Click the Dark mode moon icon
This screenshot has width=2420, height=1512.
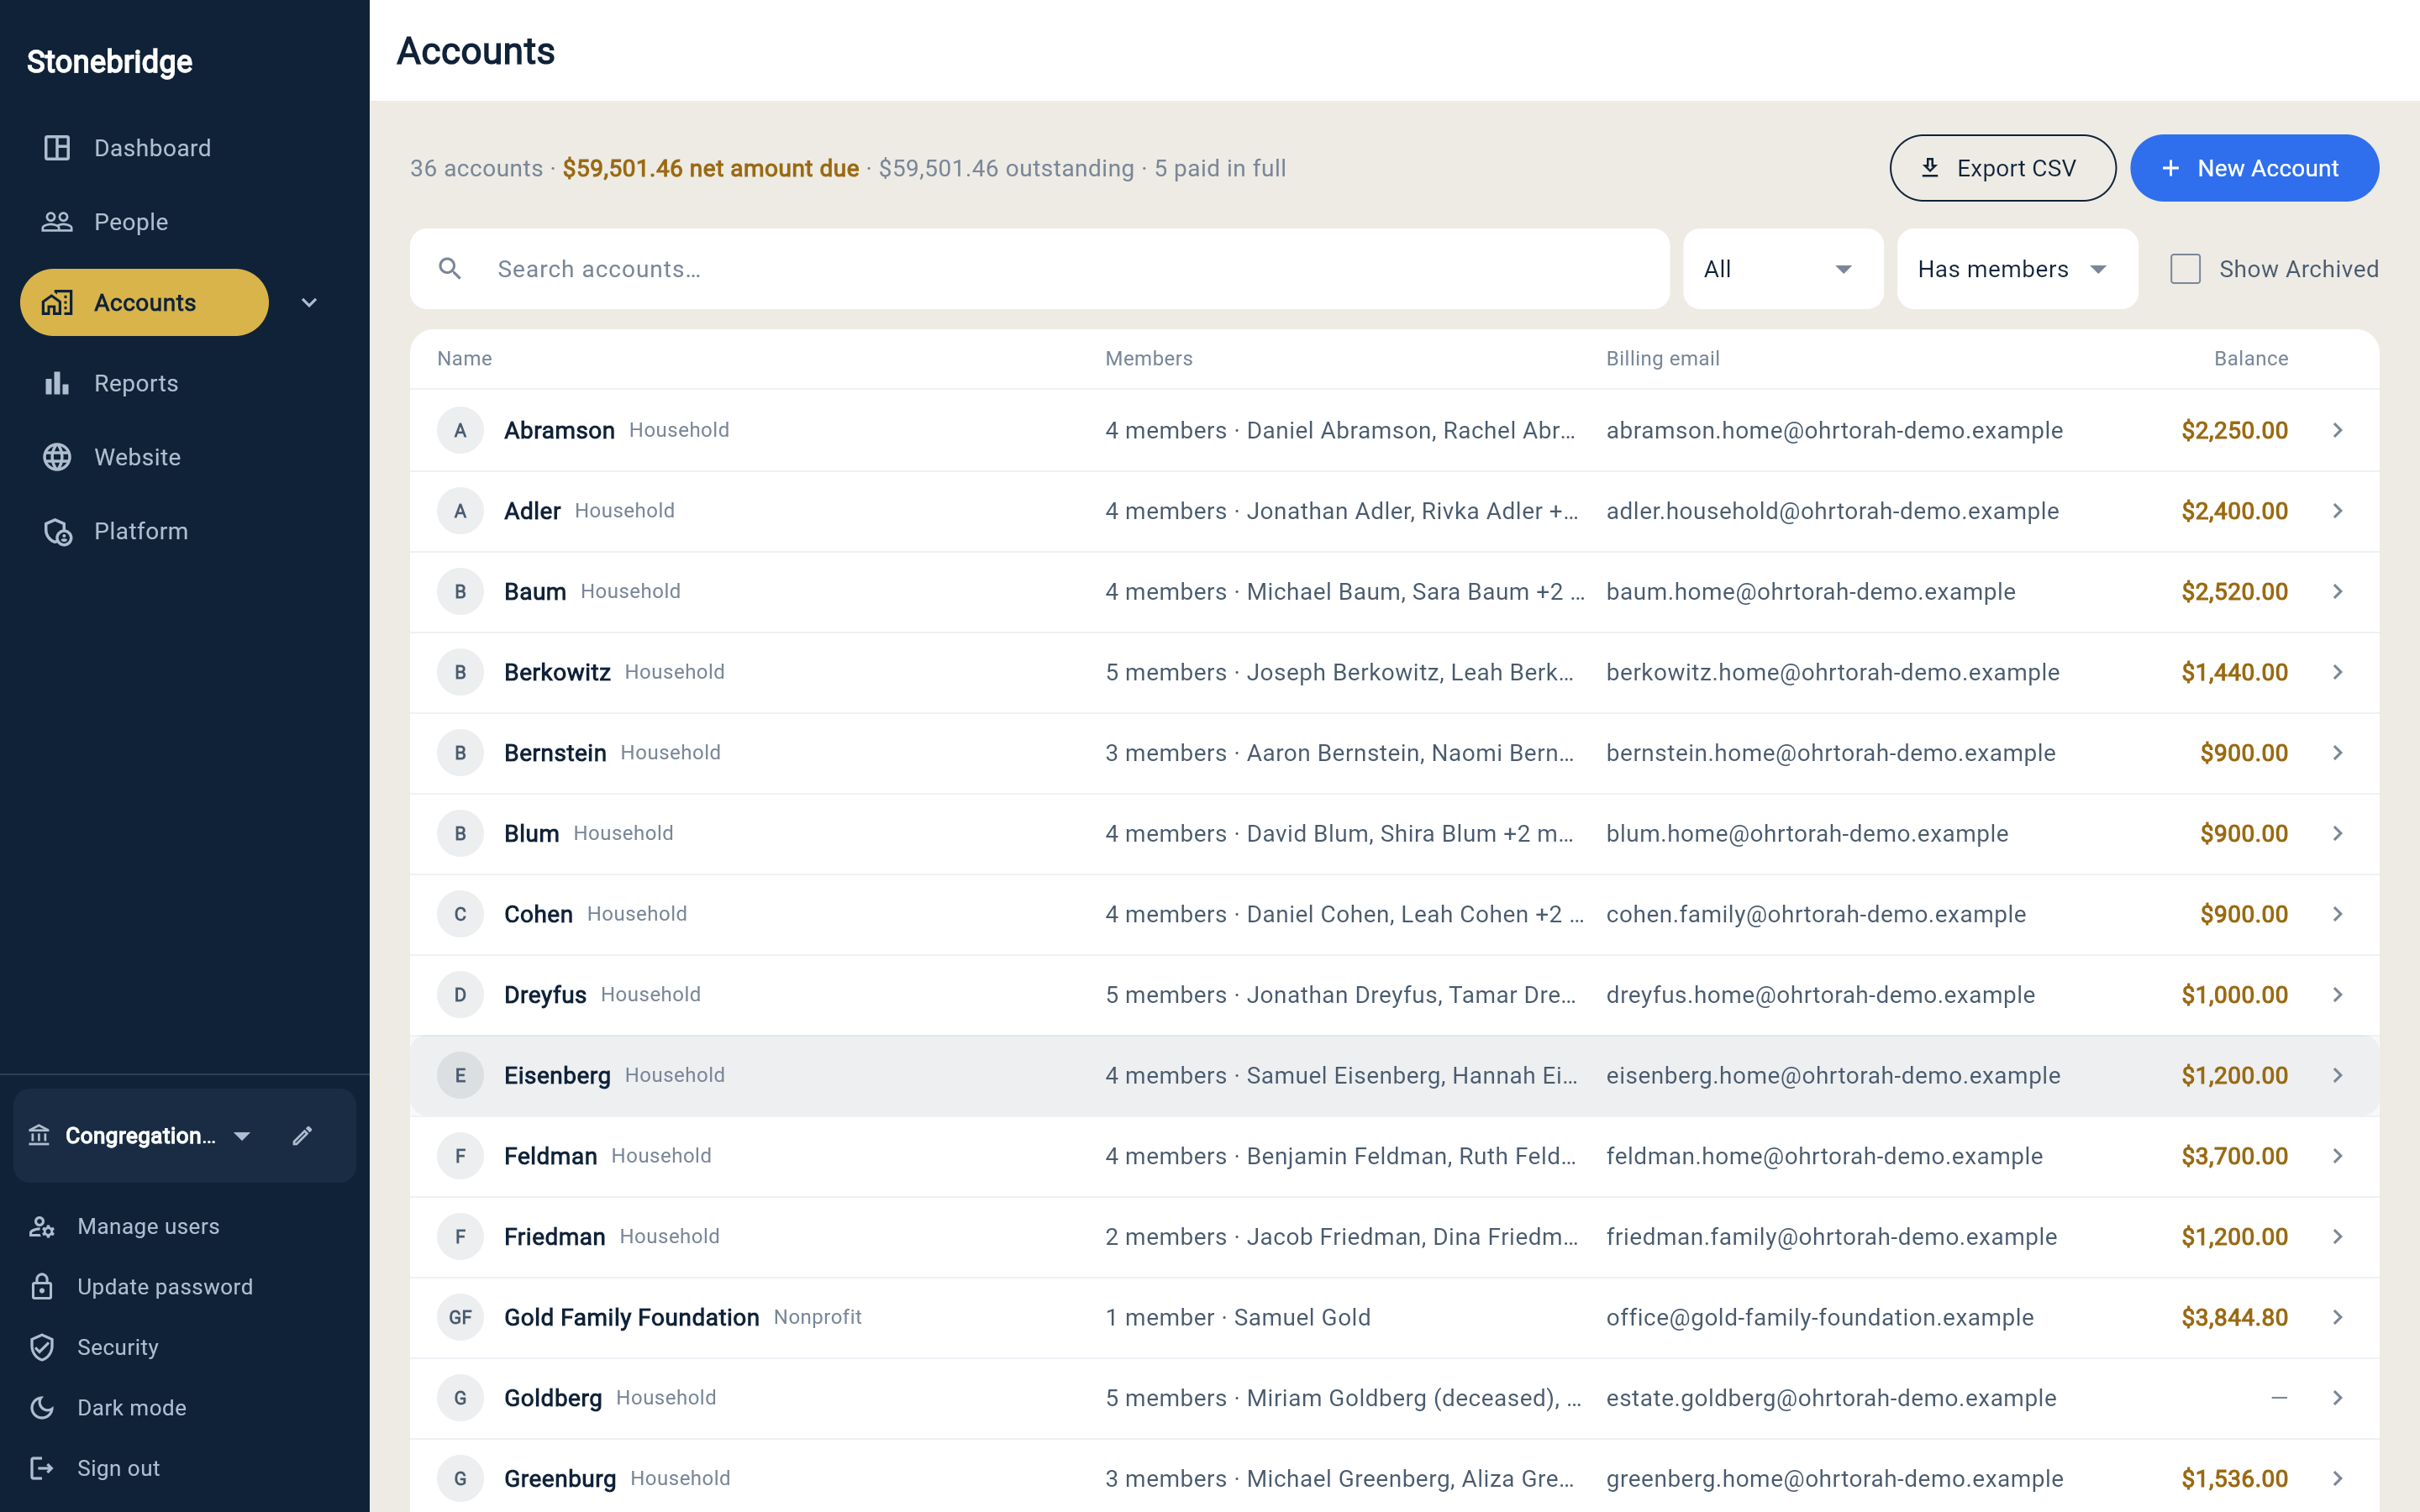(41, 1408)
